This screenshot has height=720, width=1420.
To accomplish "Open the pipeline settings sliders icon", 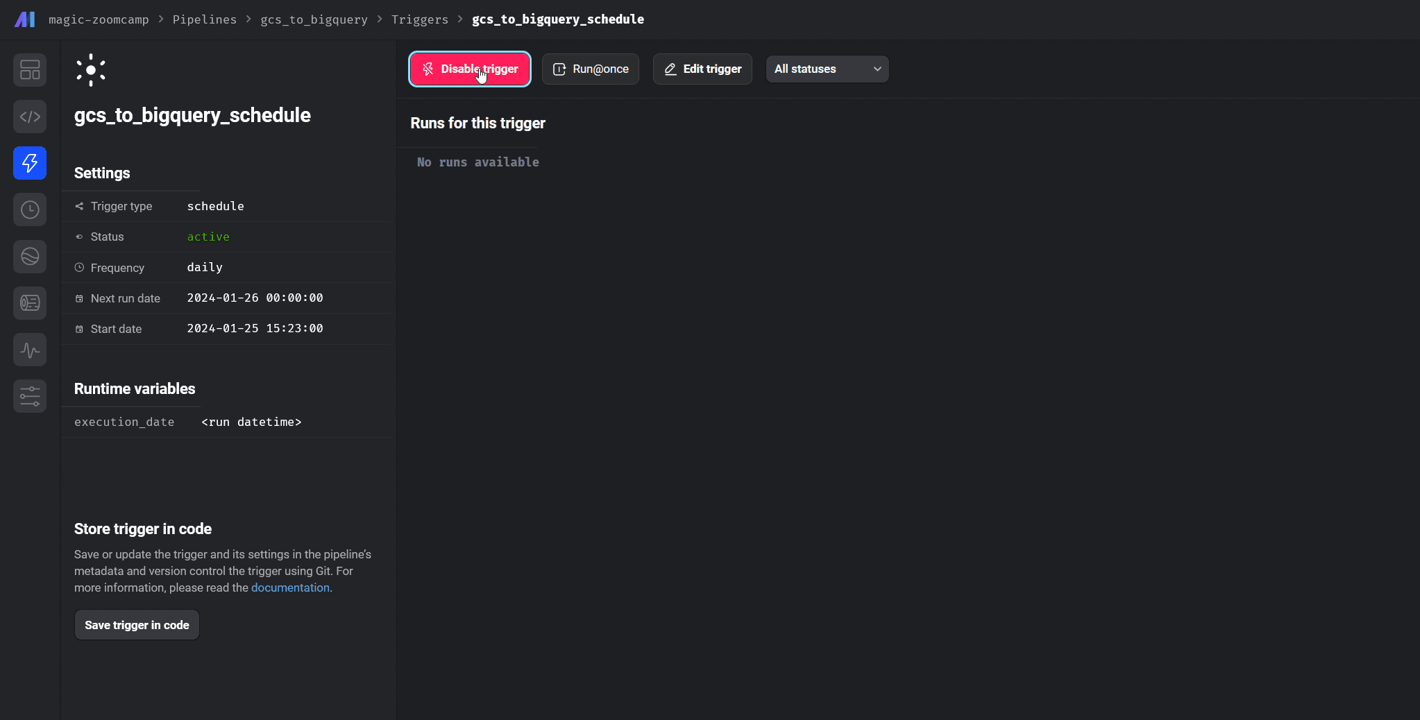I will click(x=30, y=396).
